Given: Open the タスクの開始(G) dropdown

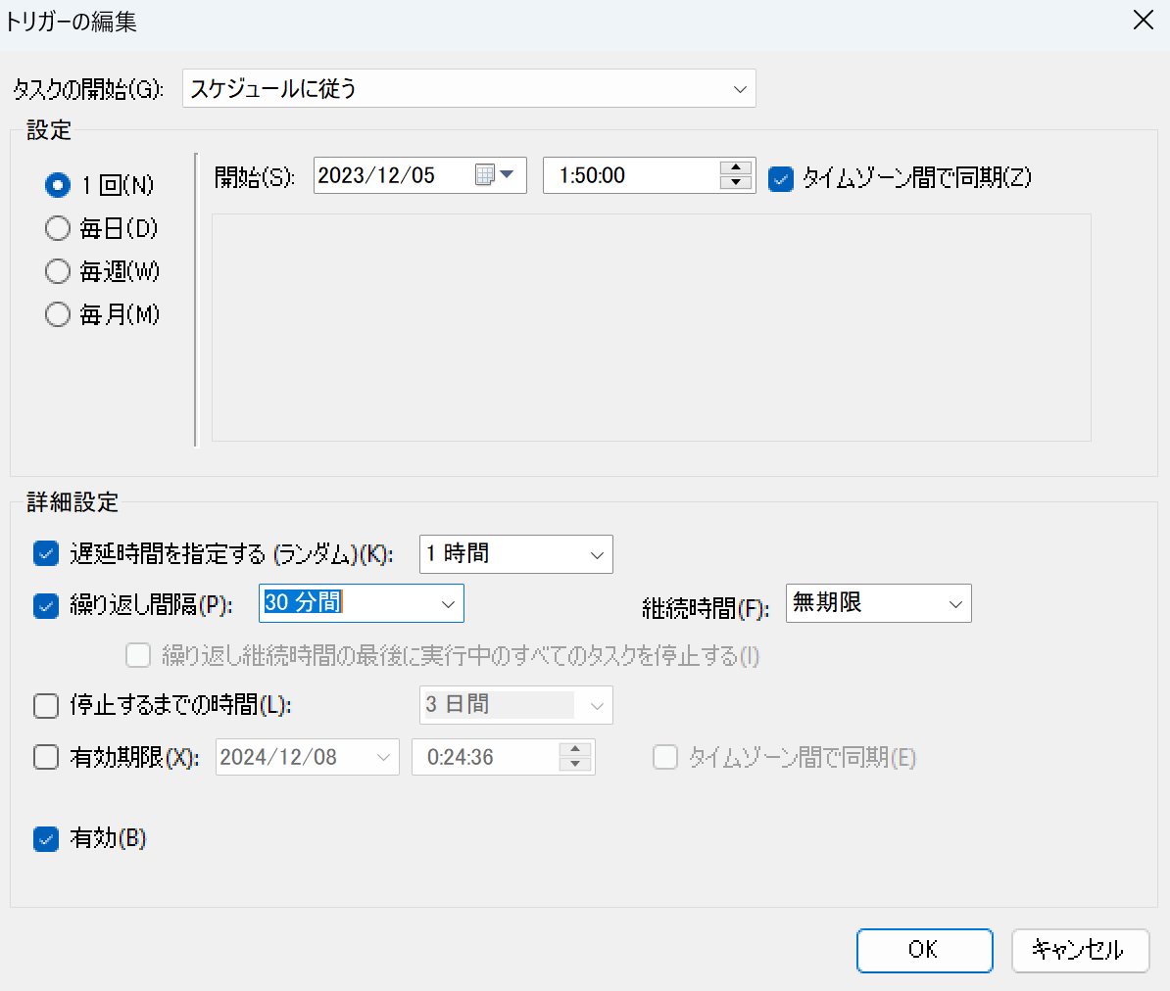Looking at the screenshot, I should [x=469, y=89].
